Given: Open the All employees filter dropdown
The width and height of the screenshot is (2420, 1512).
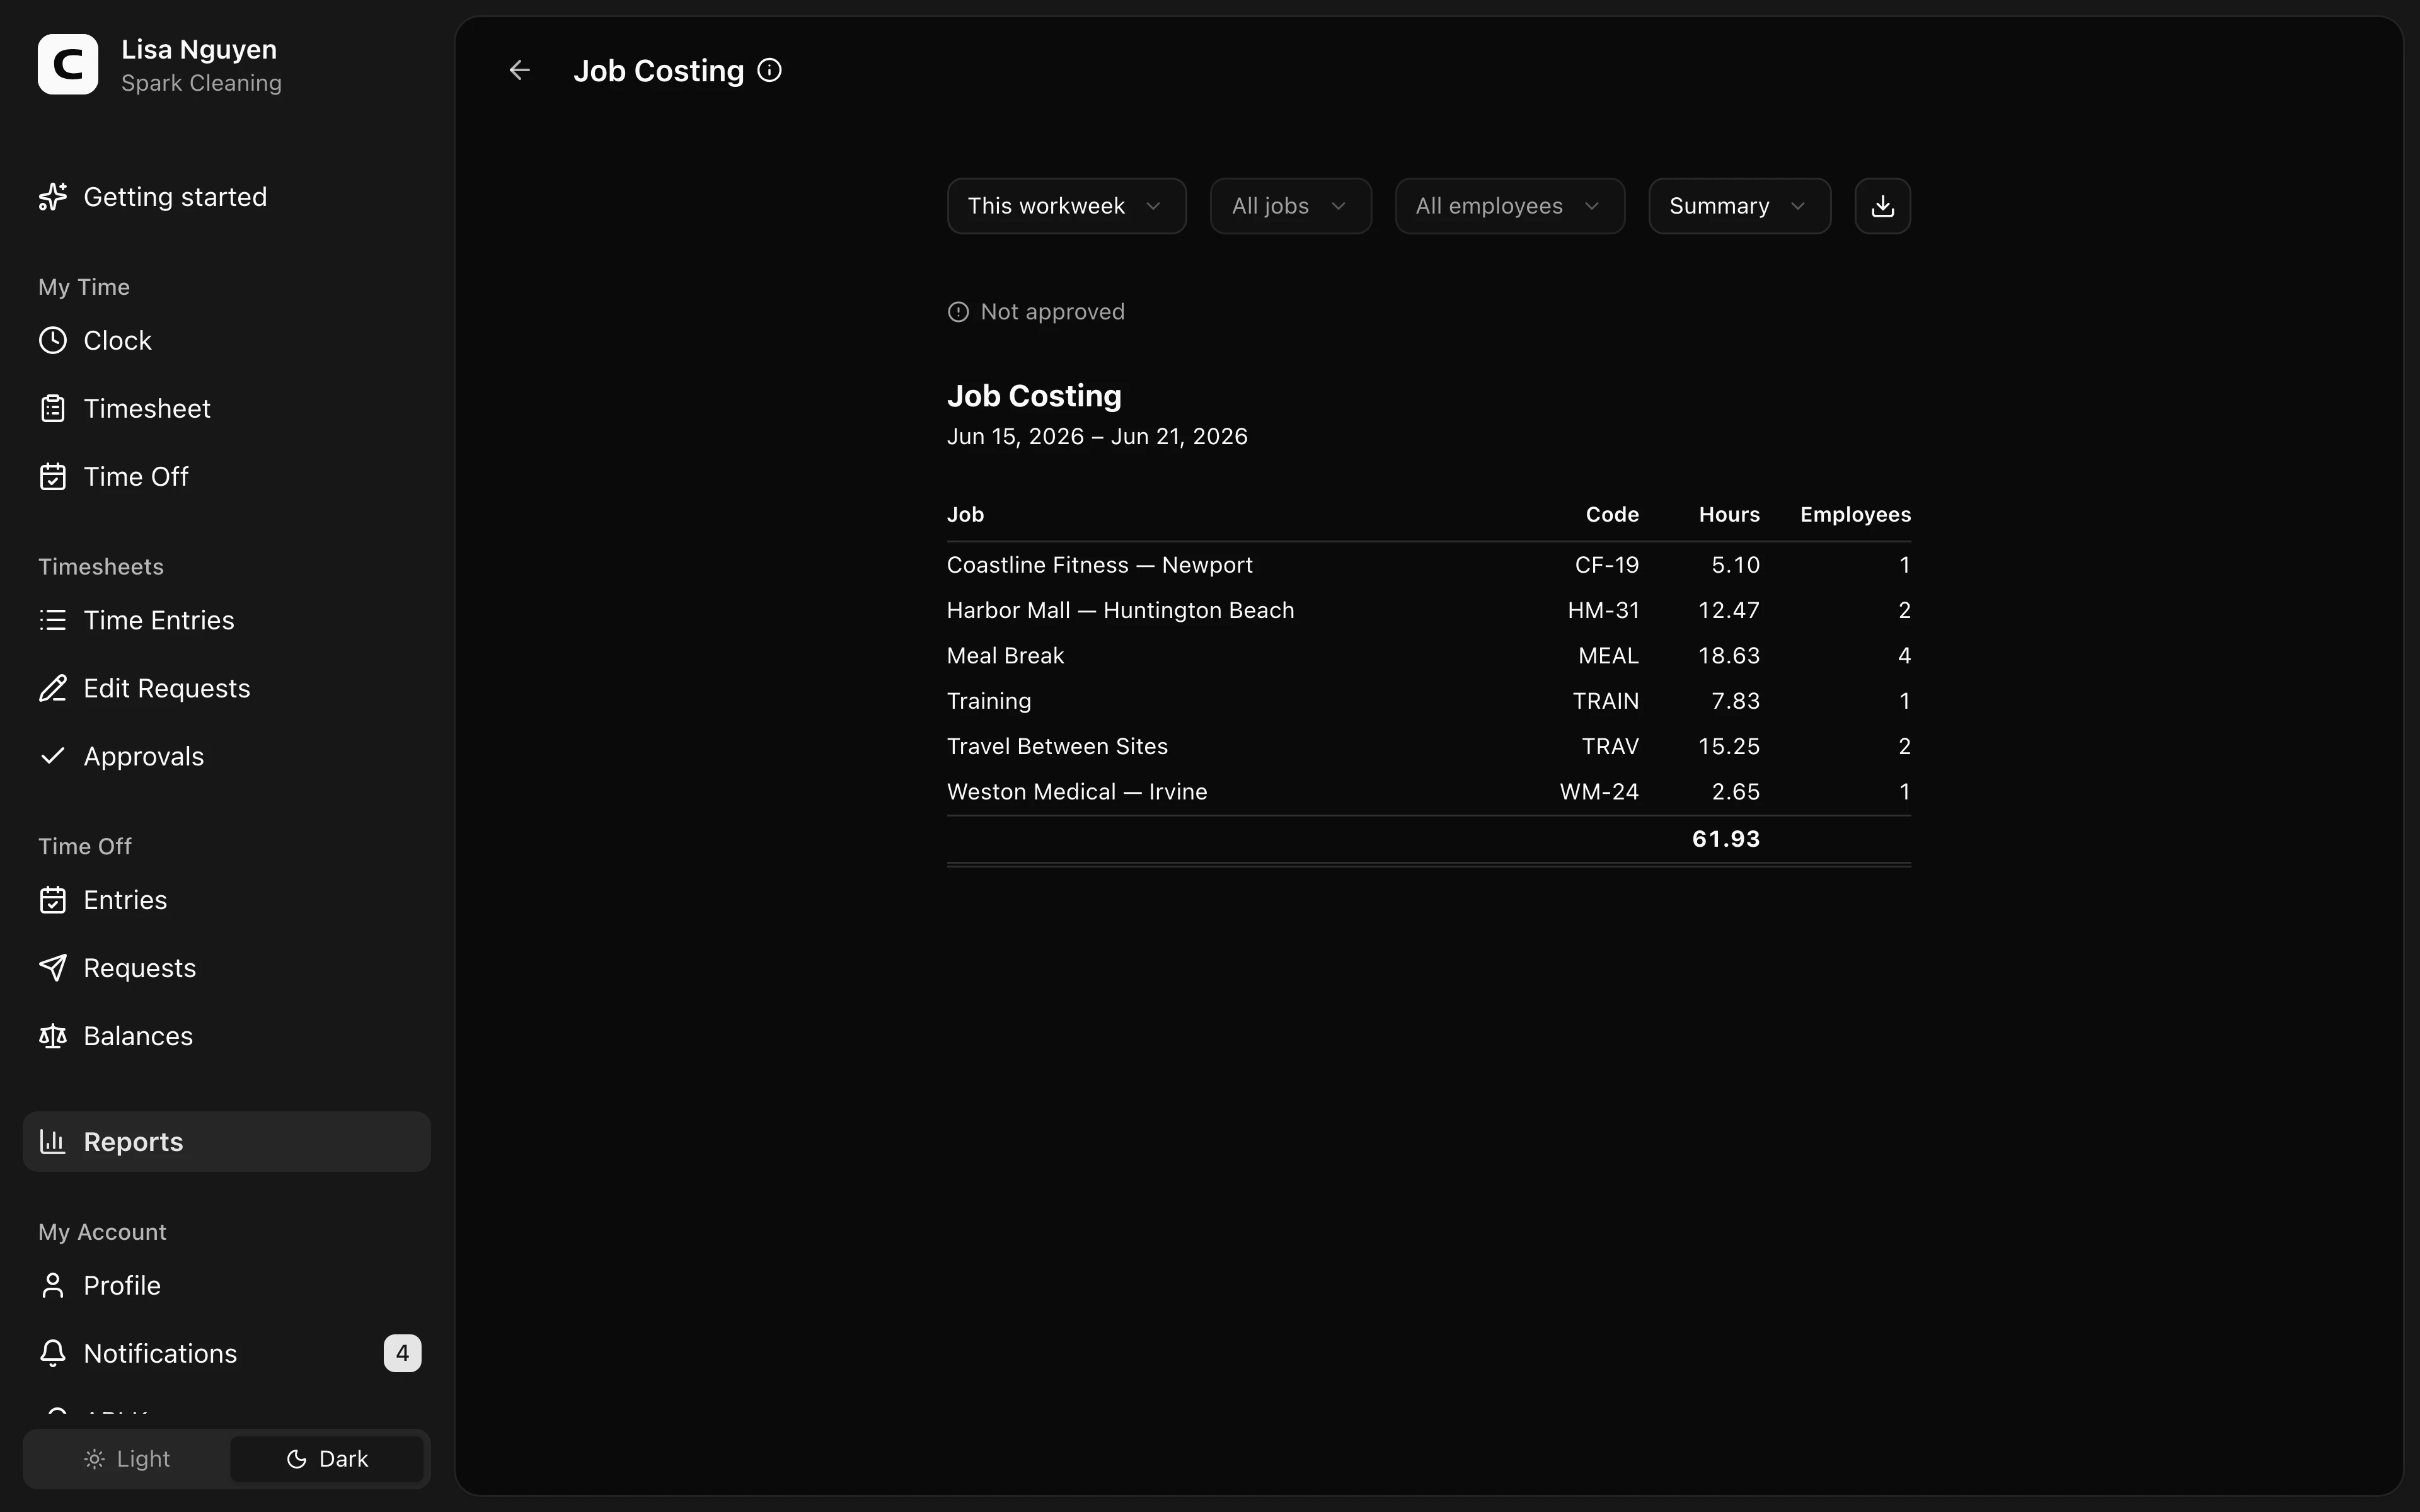Looking at the screenshot, I should click(1509, 206).
